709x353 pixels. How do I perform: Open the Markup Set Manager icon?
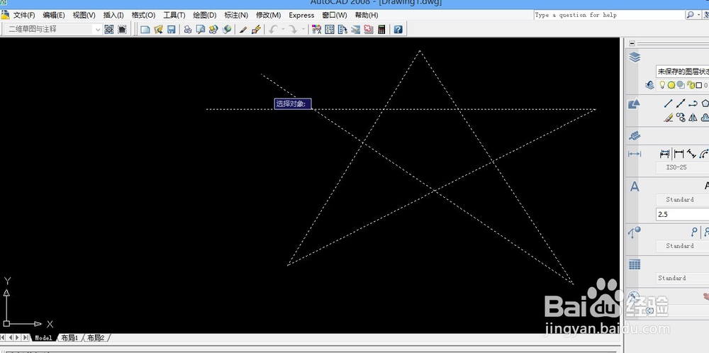tap(369, 29)
